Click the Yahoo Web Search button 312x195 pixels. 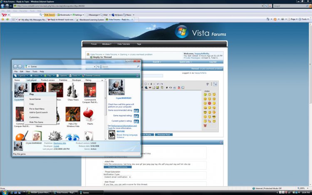pyautogui.click(x=50, y=15)
